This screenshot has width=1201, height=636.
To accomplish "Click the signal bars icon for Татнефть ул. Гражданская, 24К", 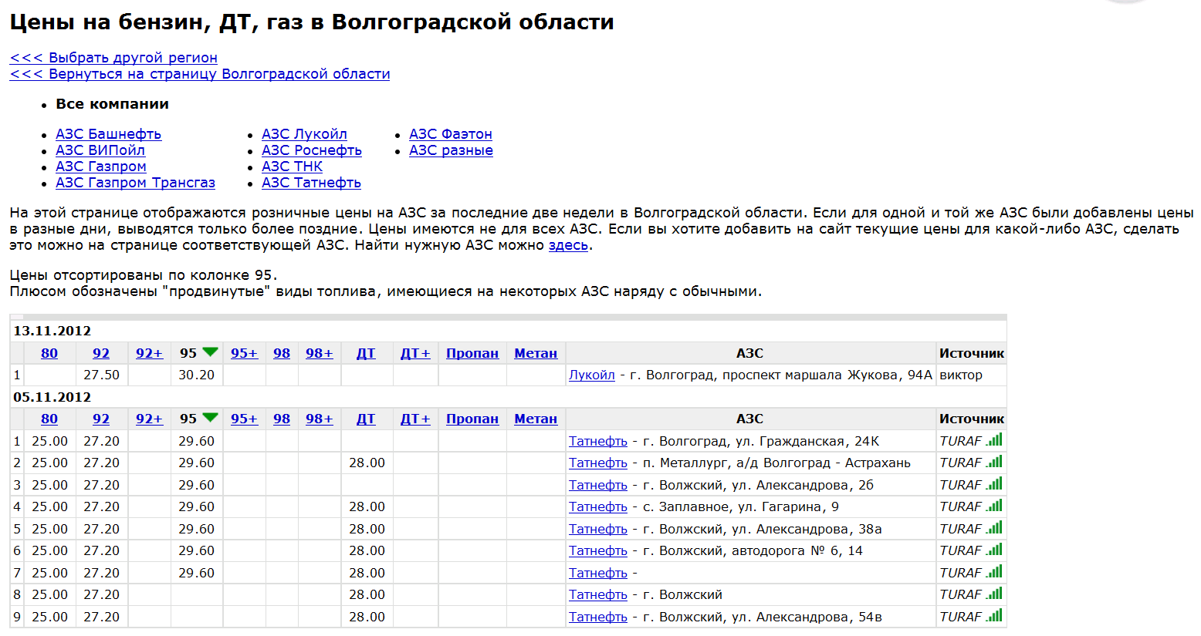I will tap(994, 440).
